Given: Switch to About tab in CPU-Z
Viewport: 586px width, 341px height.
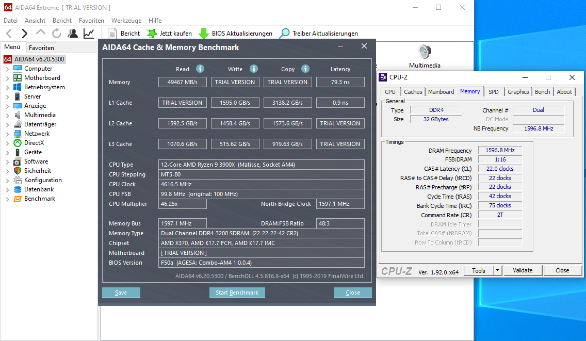Looking at the screenshot, I should click(x=564, y=92).
